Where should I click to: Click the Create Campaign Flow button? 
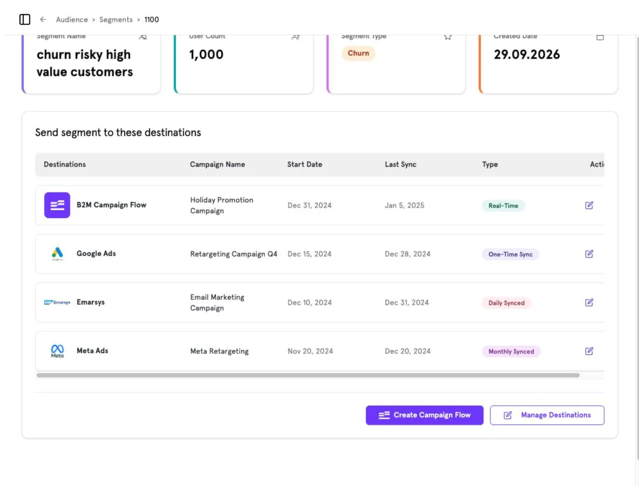[424, 415]
